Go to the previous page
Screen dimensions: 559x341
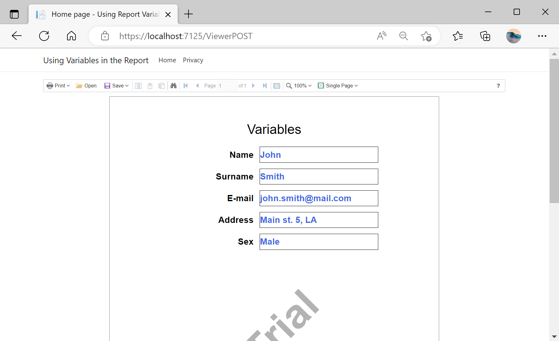[x=197, y=86]
